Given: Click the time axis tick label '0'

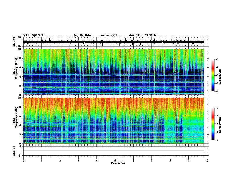Looking at the screenshot, I should pos(23,161).
